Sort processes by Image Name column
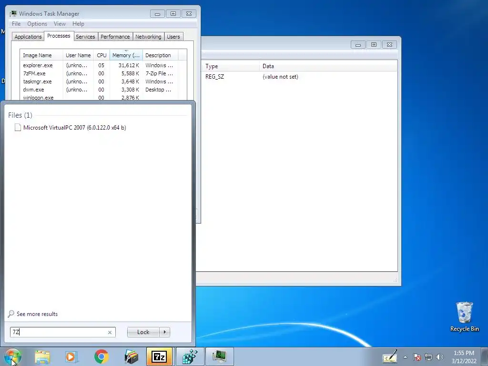Screen dimensions: 488x366 click(x=41, y=55)
